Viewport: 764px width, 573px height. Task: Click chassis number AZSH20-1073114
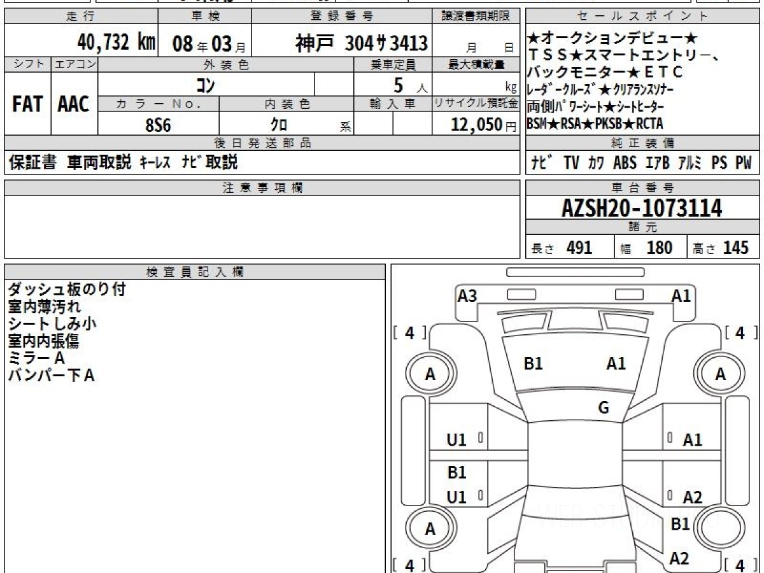642,208
